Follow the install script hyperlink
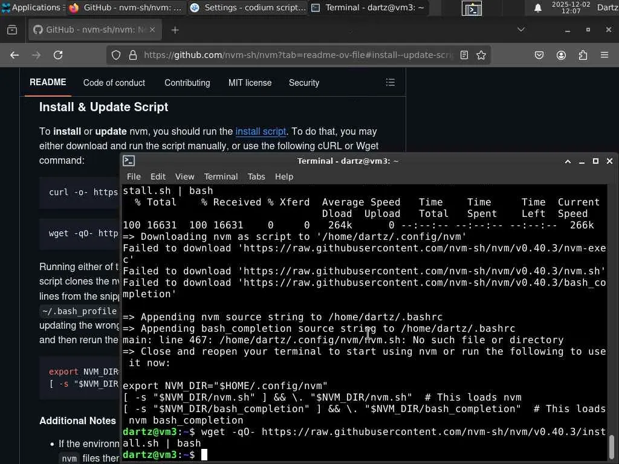 [x=261, y=131]
